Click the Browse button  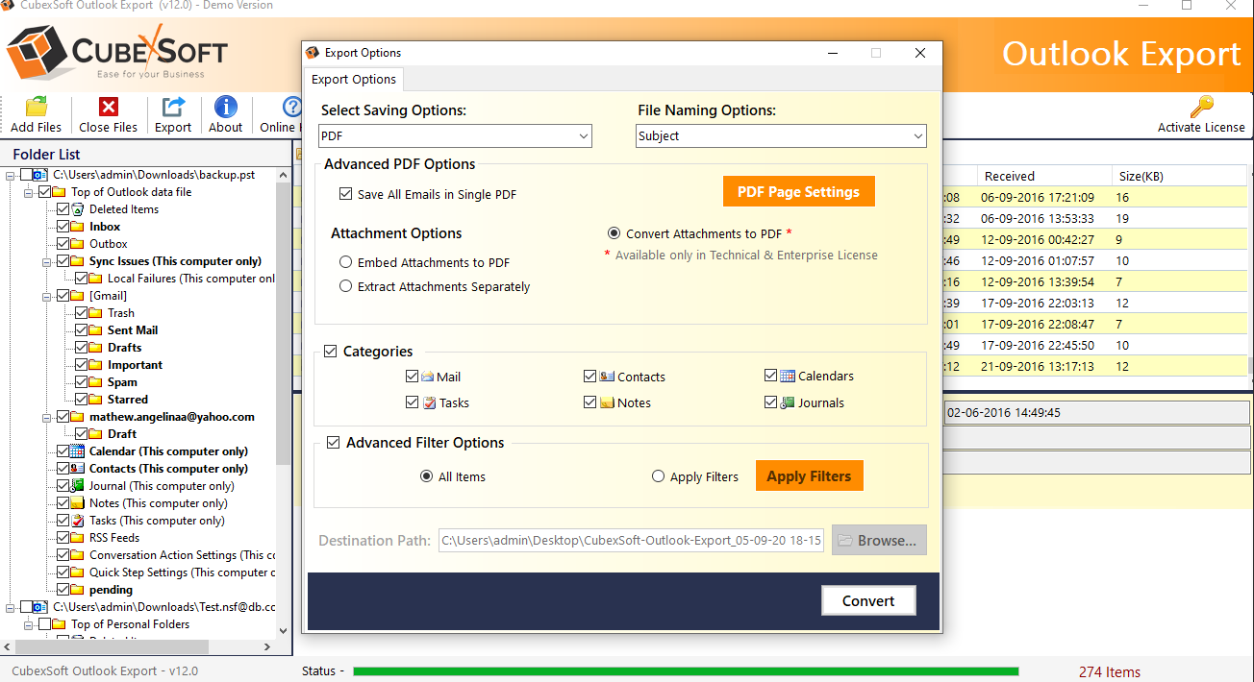coord(879,540)
